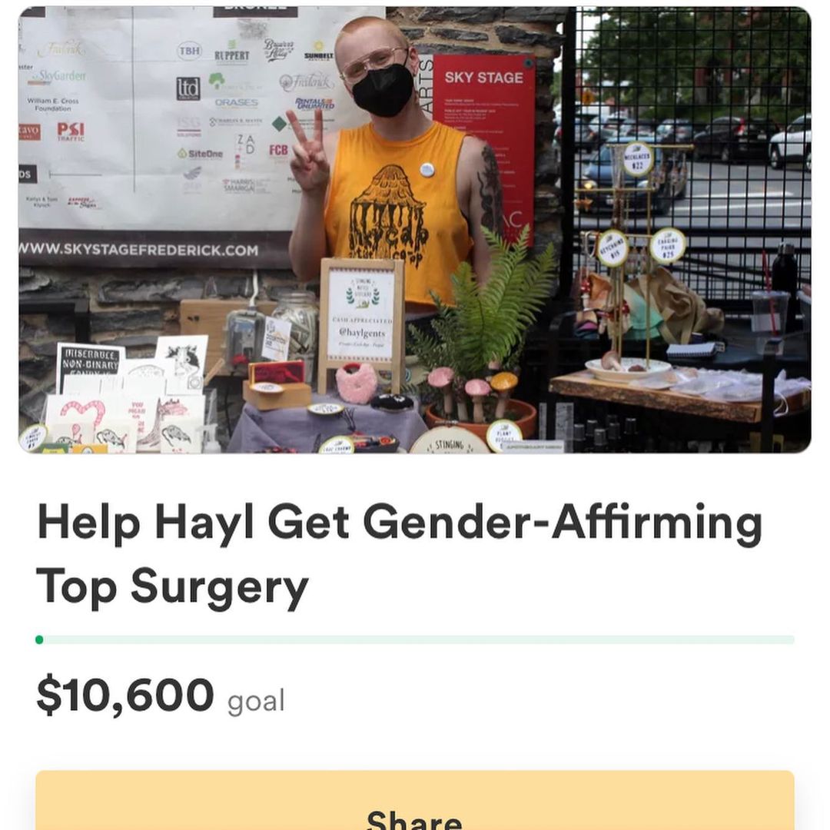This screenshot has height=830, width=830.
Task: Click the ltd sponsor logo on banner
Action: pos(188,88)
